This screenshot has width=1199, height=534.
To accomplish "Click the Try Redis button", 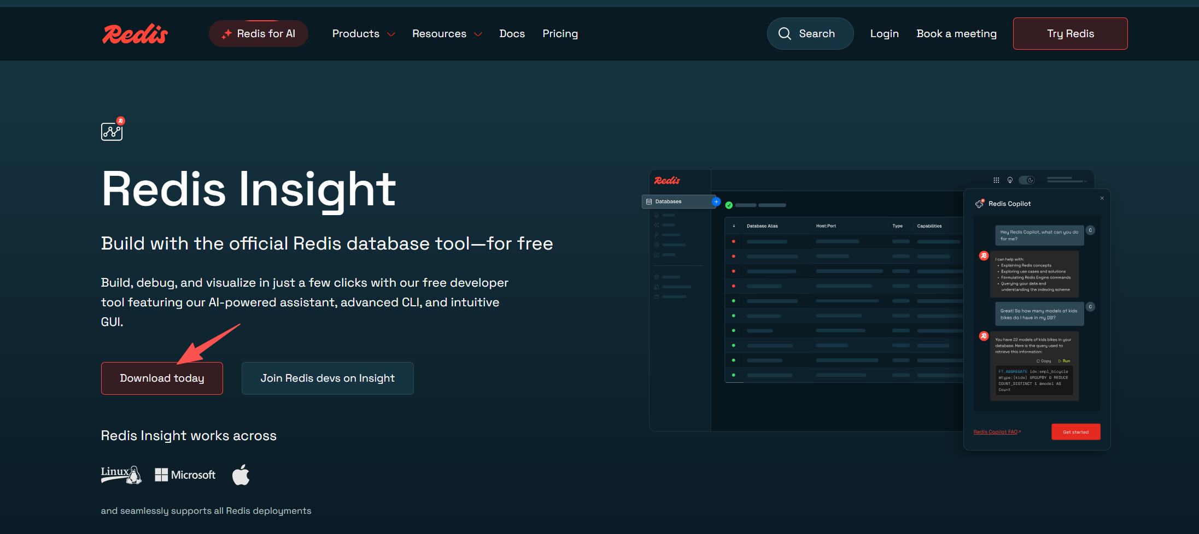I will pos(1070,34).
